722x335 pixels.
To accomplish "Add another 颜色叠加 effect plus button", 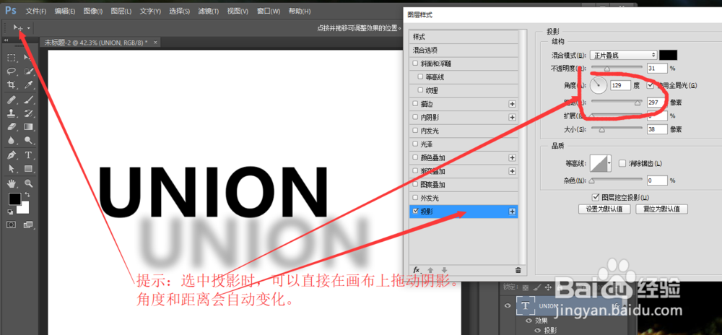I will coord(512,158).
